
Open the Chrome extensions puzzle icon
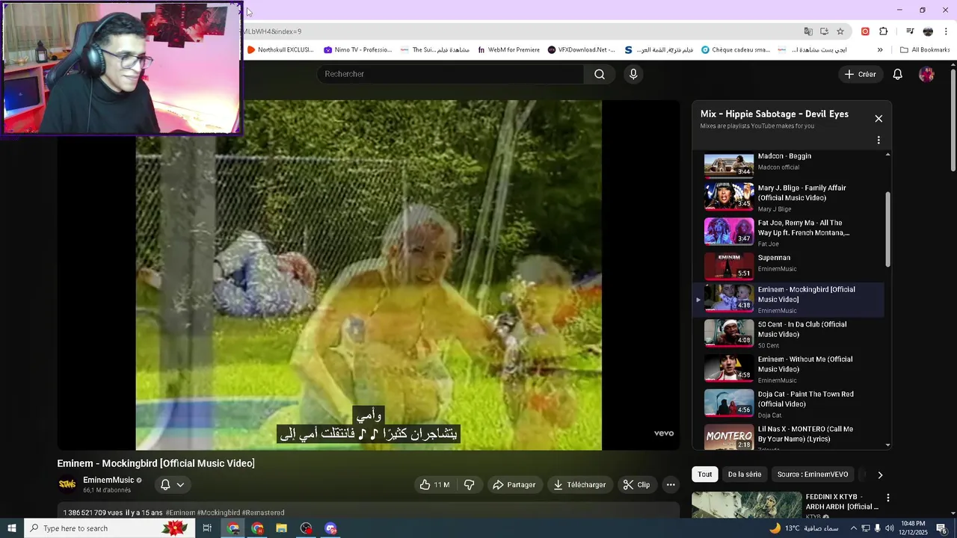884,31
